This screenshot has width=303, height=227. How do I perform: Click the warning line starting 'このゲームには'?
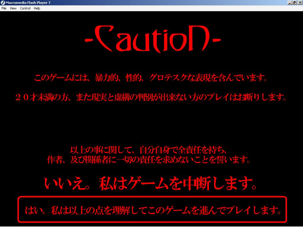[151, 78]
